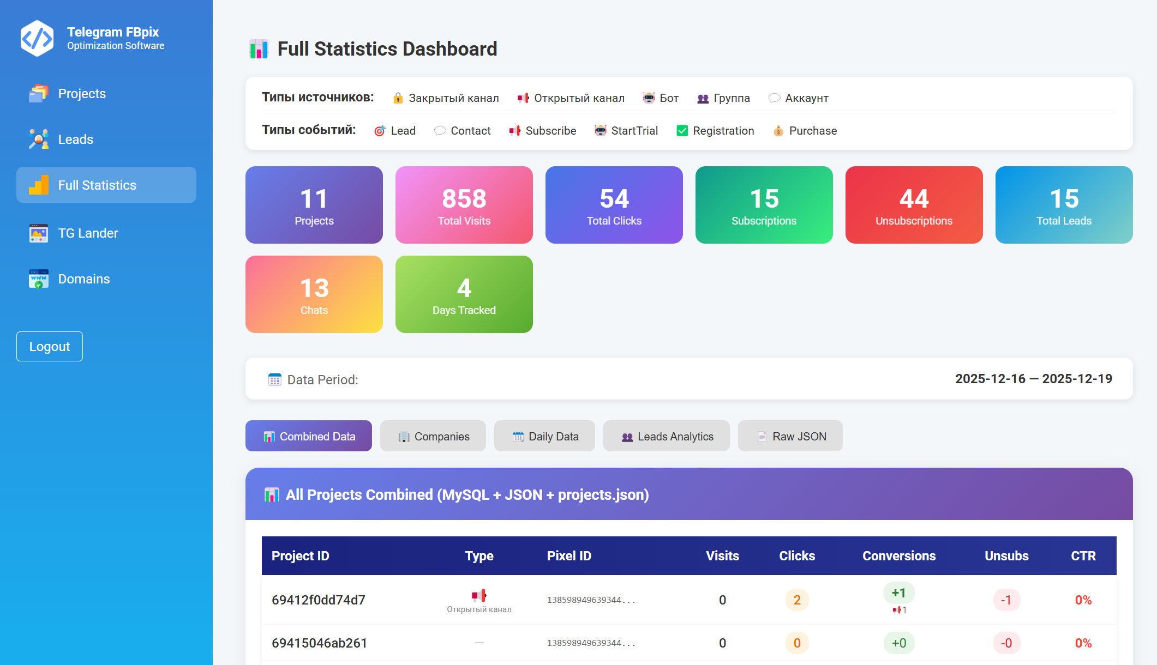Click project ID 69412f0dd74d7 row
The height and width of the screenshot is (665, 1157).
(x=319, y=600)
